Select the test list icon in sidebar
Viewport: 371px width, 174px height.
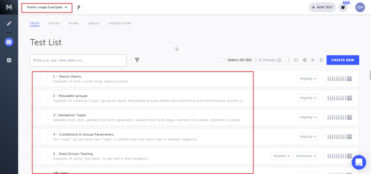pos(9,42)
